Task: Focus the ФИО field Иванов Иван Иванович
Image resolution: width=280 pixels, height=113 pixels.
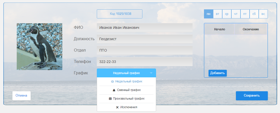Action: pyautogui.click(x=145, y=28)
